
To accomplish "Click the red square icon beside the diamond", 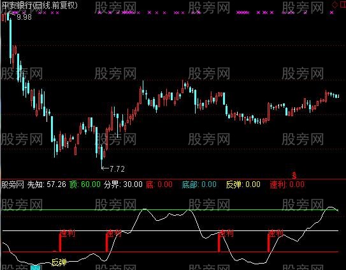I will tap(343, 5).
